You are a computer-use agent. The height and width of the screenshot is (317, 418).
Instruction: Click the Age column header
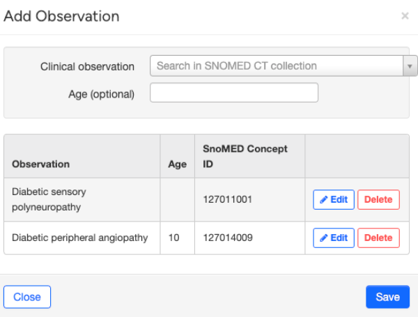(x=178, y=164)
